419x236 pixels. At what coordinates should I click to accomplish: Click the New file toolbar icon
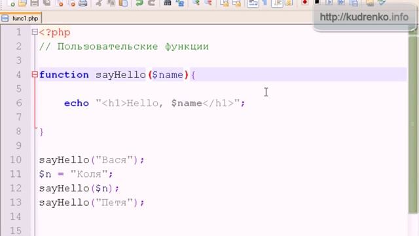tap(11, 3)
